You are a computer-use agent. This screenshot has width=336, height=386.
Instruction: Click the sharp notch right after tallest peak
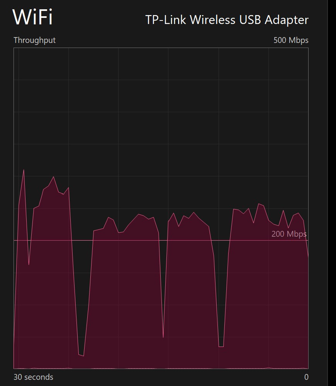pyautogui.click(x=29, y=265)
